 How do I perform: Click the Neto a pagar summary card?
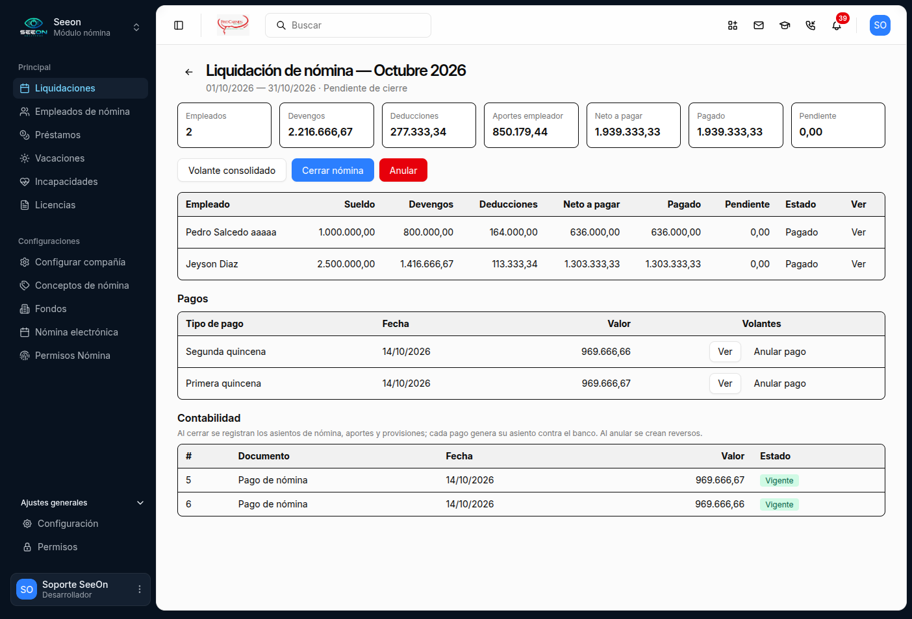click(x=633, y=125)
